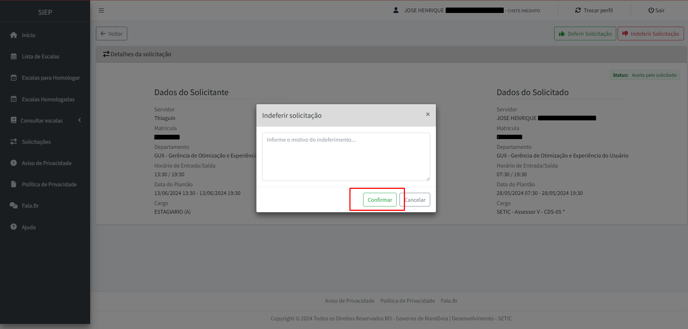Click the home icon beside Início
This screenshot has width=688, height=329.
coord(14,35)
